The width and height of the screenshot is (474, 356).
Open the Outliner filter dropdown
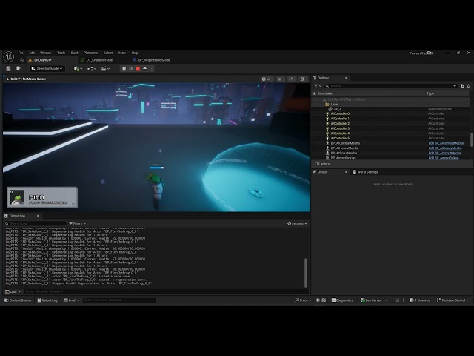[318, 86]
